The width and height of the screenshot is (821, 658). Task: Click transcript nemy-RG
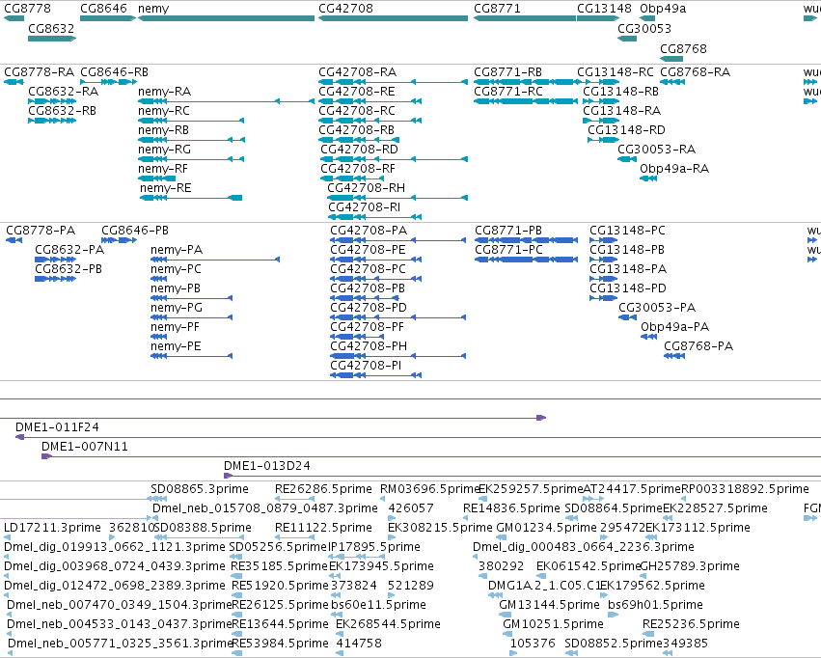tap(164, 150)
